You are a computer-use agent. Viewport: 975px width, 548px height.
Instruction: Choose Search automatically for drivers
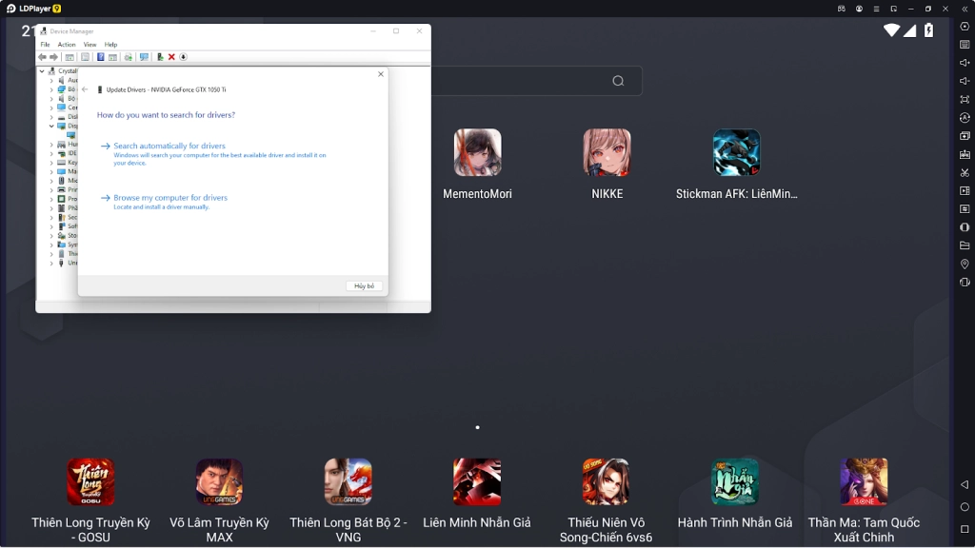169,146
